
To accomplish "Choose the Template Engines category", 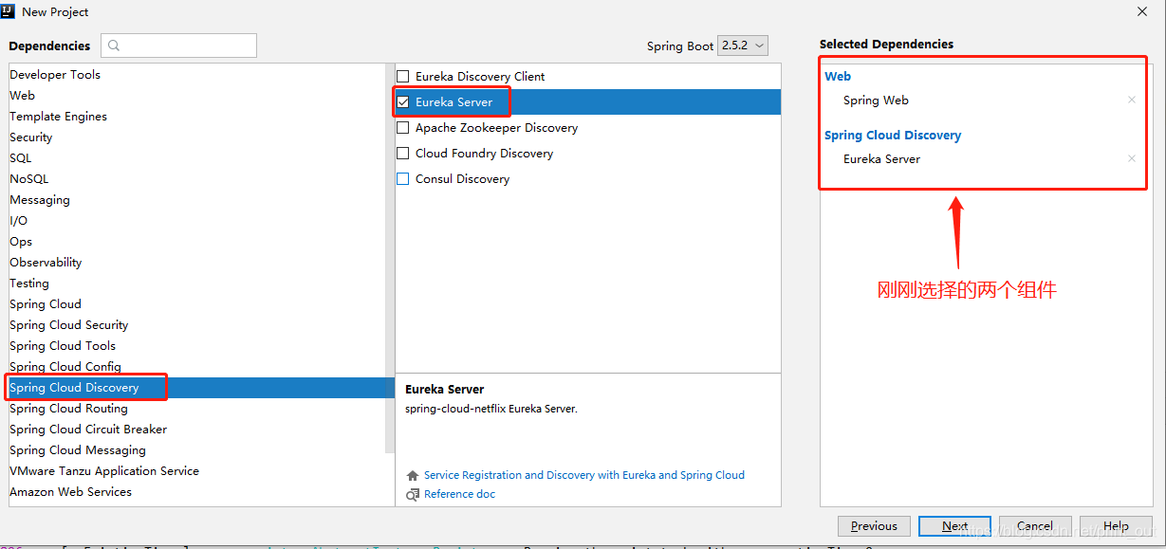I will [x=196, y=116].
